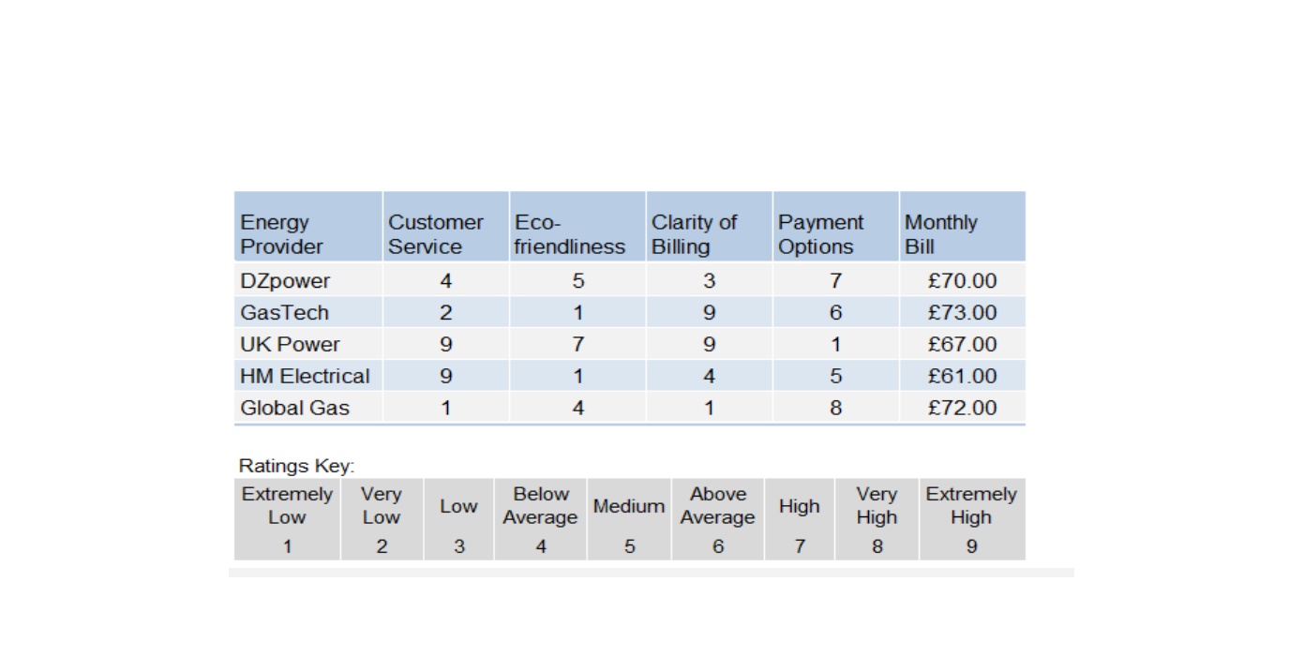
Task: Click the Medium rating key cell
Action: (629, 519)
